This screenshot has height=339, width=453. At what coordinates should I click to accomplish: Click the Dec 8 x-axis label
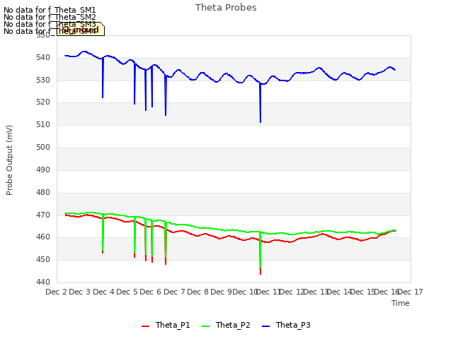197,292
